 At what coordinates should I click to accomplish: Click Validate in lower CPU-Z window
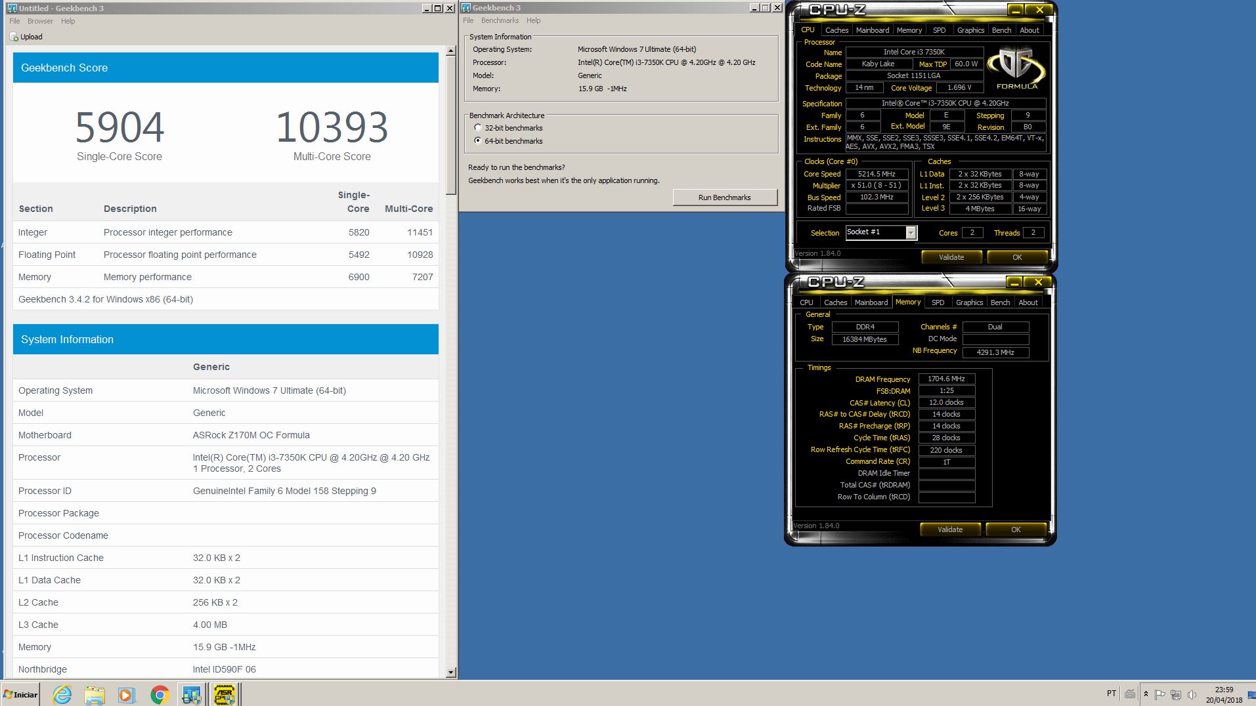[x=950, y=529]
